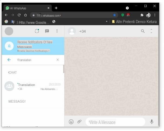This screenshot has width=164, height=131.
Task: Open the conversation menu dots
Action: [151, 31]
